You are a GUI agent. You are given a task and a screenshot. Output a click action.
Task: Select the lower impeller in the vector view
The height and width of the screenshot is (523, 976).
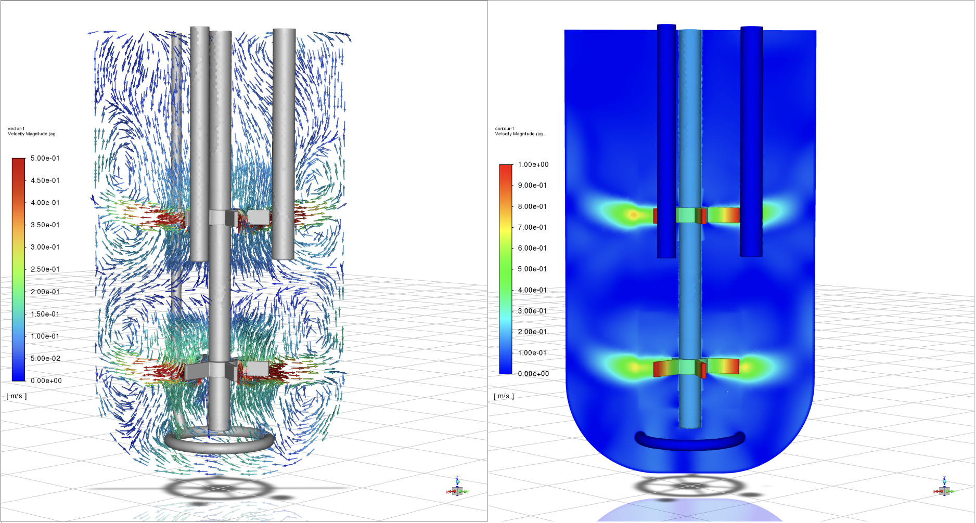(x=227, y=369)
